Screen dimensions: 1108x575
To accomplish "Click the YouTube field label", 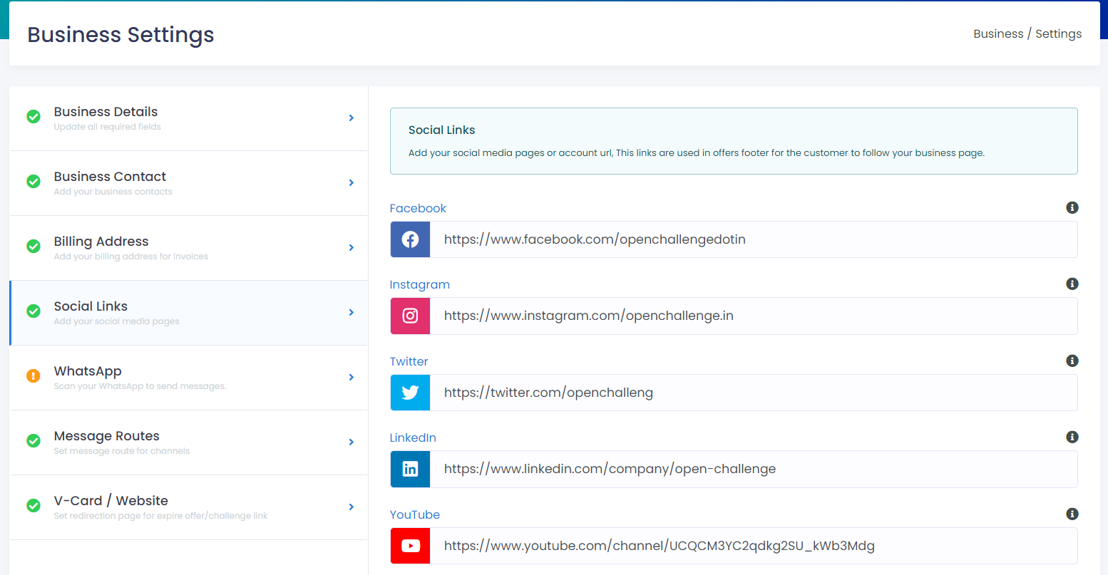I will pos(415,514).
